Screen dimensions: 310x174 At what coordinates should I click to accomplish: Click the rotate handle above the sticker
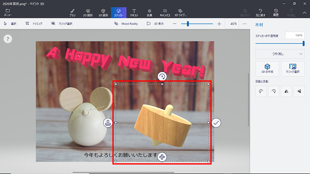[162, 76]
